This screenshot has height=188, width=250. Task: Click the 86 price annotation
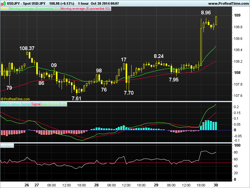point(41,83)
